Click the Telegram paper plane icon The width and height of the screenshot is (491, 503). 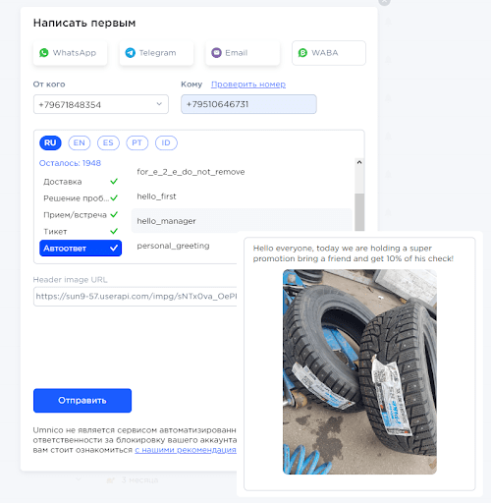tap(131, 53)
